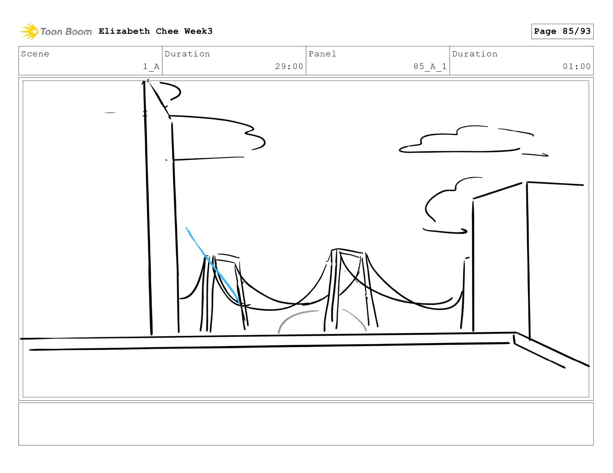Click the empty notes box below the panel
This screenshot has width=613, height=473.
coord(306,424)
